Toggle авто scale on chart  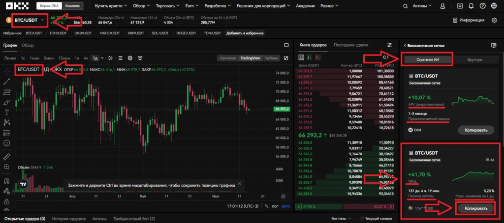[x=285, y=206]
